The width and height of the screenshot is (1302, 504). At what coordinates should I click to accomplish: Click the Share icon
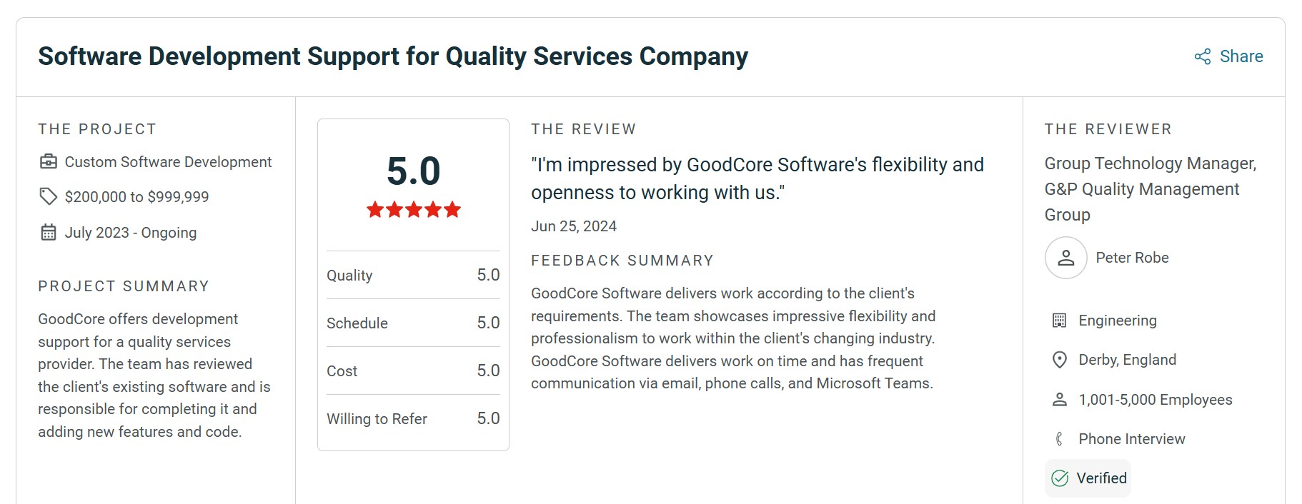[x=1203, y=56]
